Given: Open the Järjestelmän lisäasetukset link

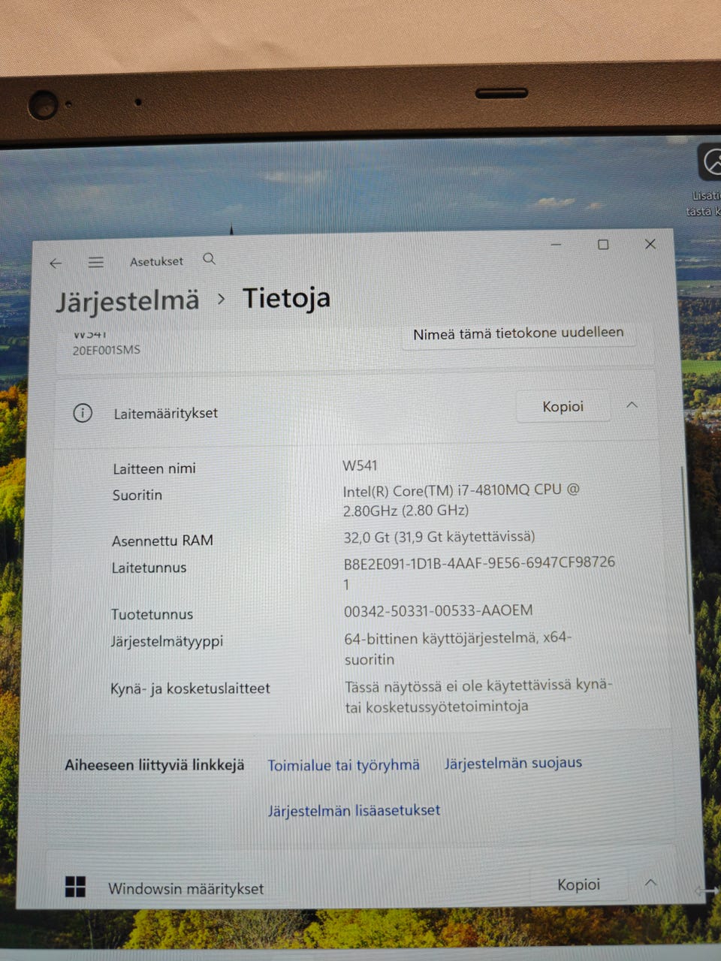Looking at the screenshot, I should click(x=354, y=810).
